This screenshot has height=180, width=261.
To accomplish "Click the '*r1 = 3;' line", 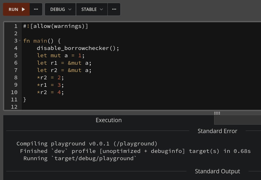I will 50,85.
